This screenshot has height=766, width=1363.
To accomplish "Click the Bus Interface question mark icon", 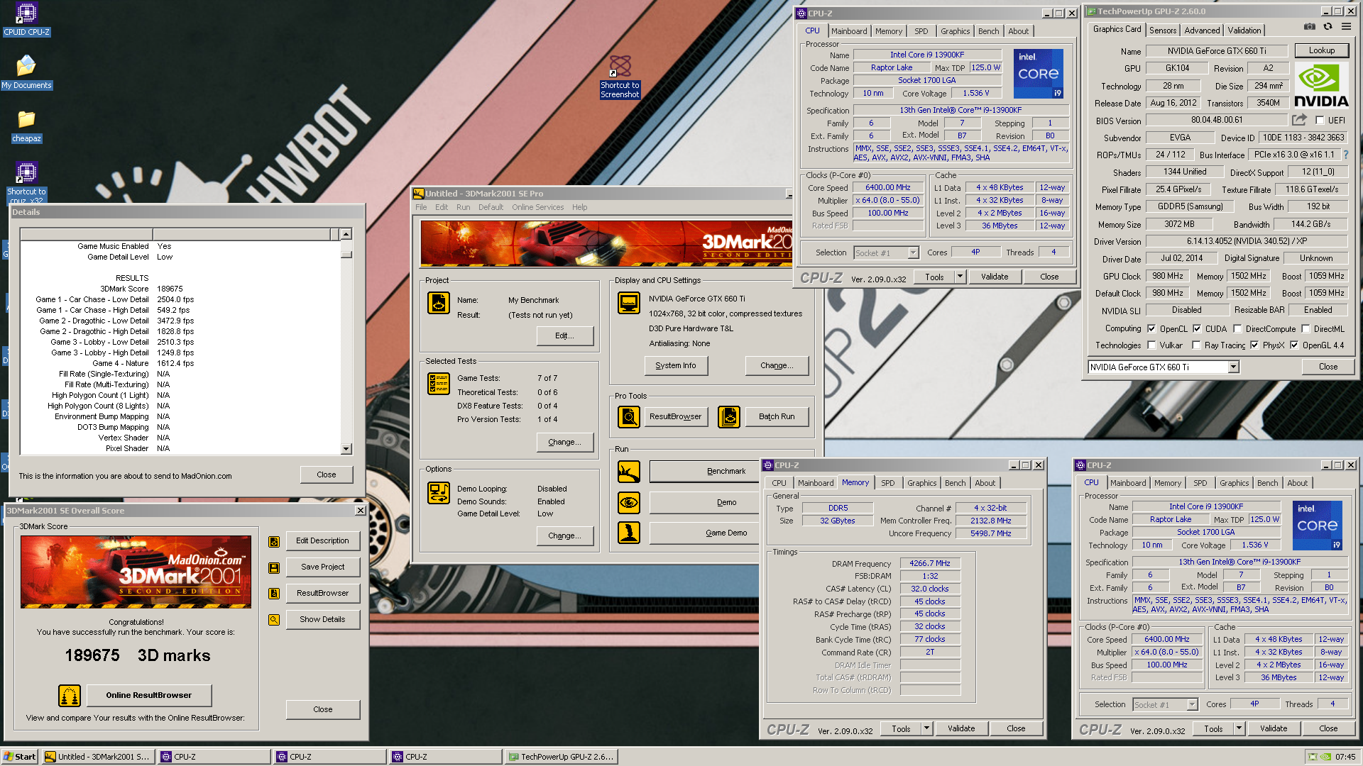I will tap(1346, 155).
